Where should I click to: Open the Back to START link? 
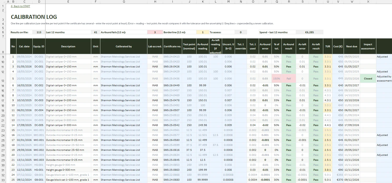(20, 6)
